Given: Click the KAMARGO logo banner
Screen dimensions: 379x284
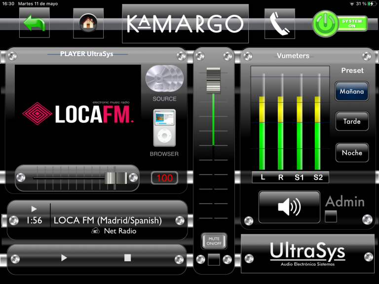Looking at the screenshot, I should point(185,24).
